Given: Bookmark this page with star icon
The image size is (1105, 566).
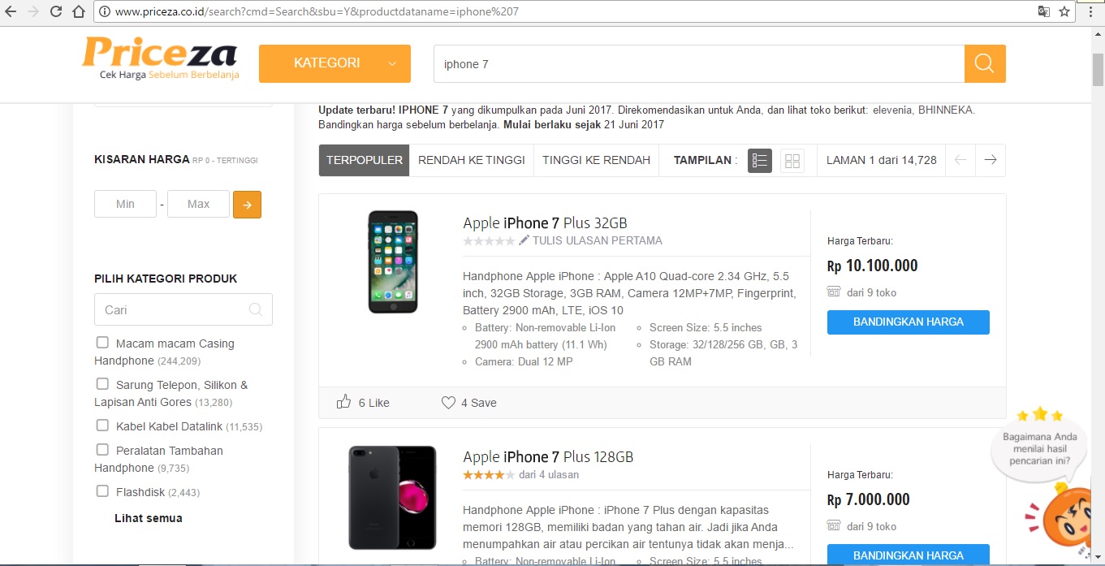Looking at the screenshot, I should (x=1064, y=12).
